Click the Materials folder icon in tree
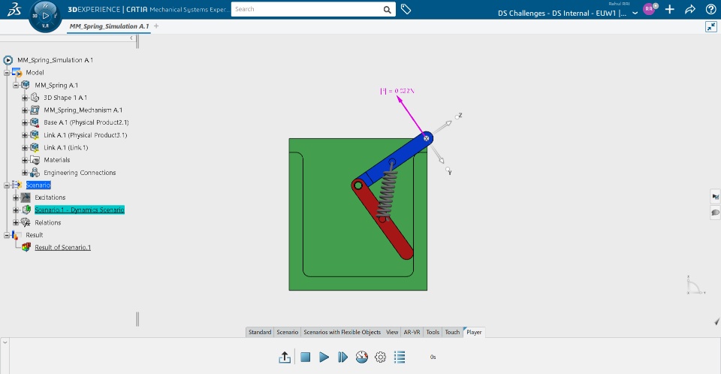 tap(35, 160)
